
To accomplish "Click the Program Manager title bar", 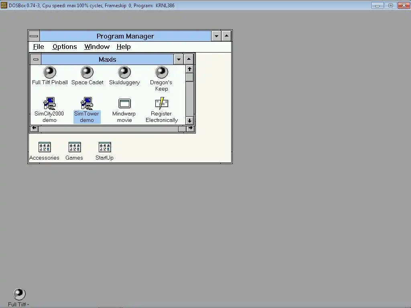I will pyautogui.click(x=125, y=36).
